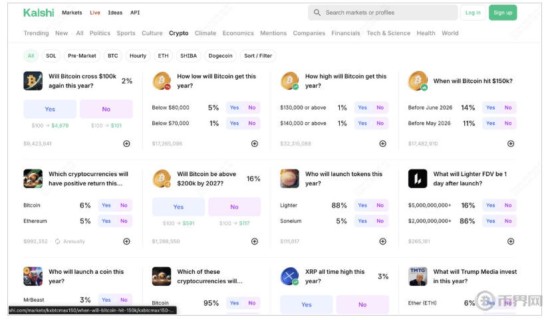Click the Kalshi logo
This screenshot has height=319, width=550.
tap(38, 13)
